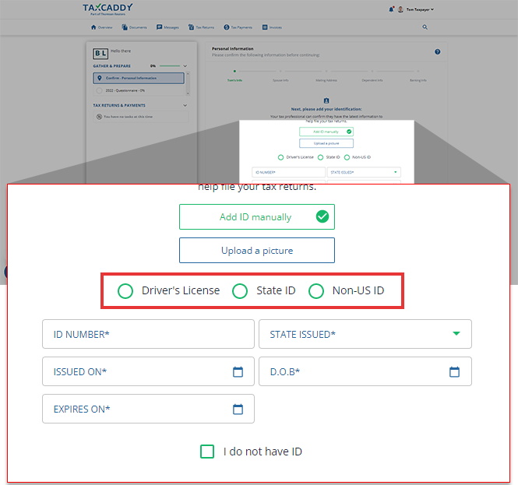Go to Spouse Info step
The image size is (518, 485).
[x=280, y=80]
